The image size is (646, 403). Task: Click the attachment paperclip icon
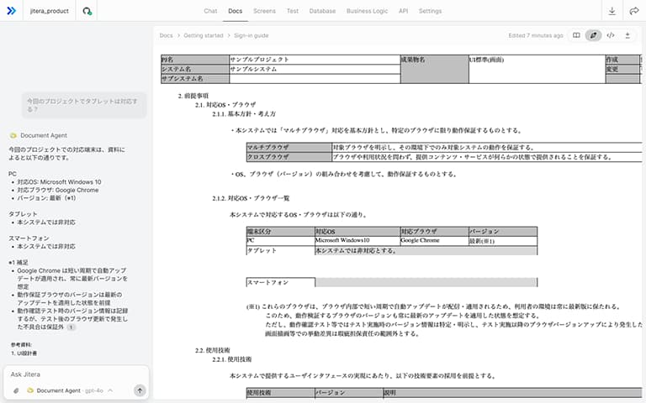[16, 390]
